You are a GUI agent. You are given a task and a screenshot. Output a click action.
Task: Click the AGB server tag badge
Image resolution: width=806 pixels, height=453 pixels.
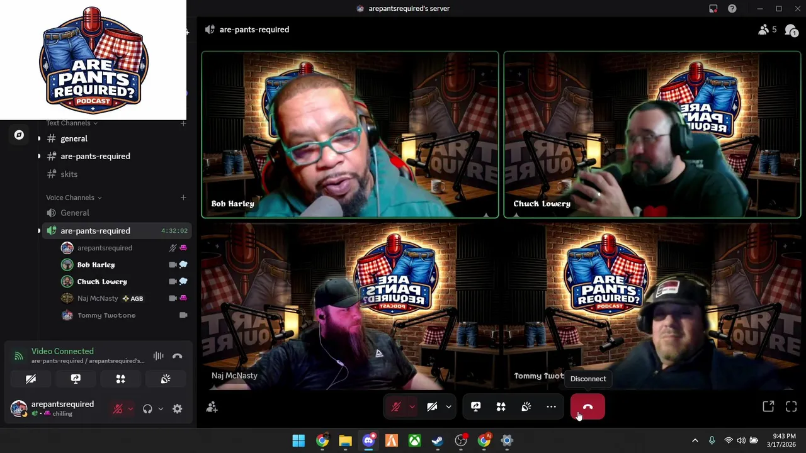[133, 298]
